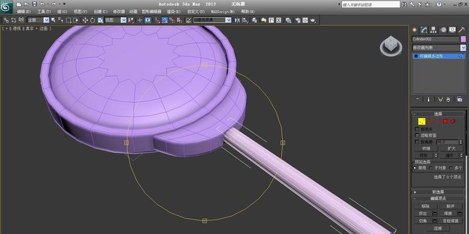Toggle the 3D Snaps icon
Screen dimensions: 469x234
point(158,20)
